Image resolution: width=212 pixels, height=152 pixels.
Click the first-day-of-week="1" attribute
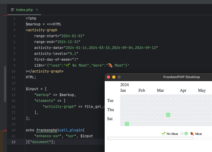pyautogui.click(x=56, y=59)
